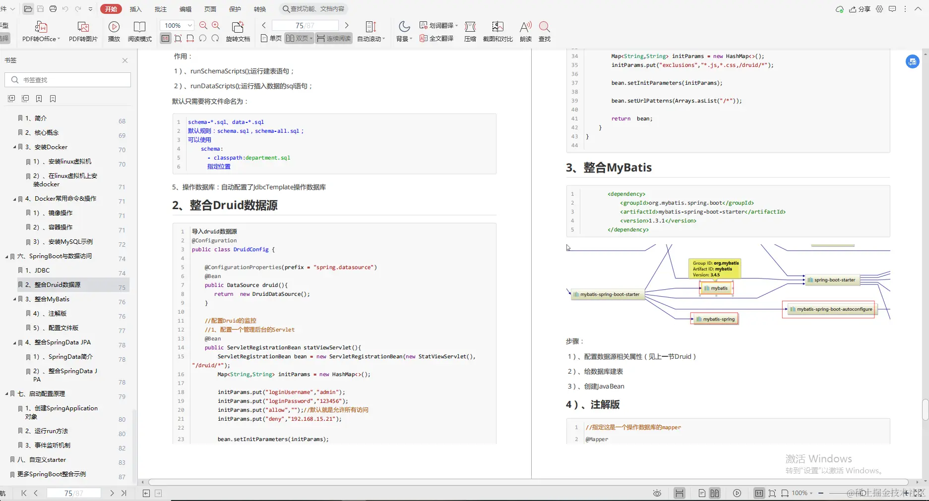Image resolution: width=929 pixels, height=501 pixels.
Task: Enter reading mode (阅读模式)
Action: tap(140, 32)
